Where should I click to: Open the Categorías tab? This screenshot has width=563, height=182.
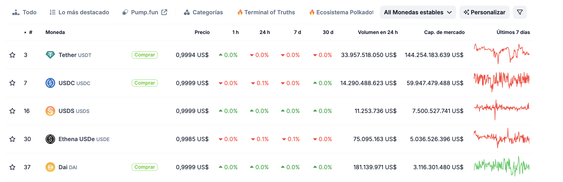pyautogui.click(x=203, y=12)
